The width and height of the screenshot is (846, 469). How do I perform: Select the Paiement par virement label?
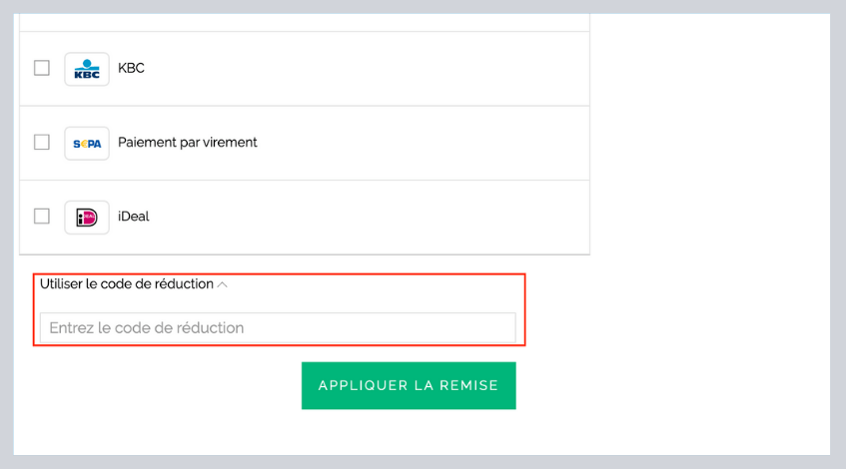click(187, 143)
